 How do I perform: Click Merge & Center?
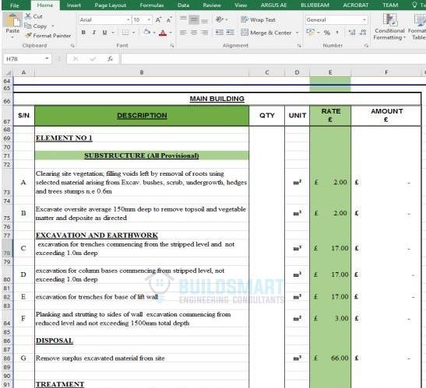tap(266, 33)
